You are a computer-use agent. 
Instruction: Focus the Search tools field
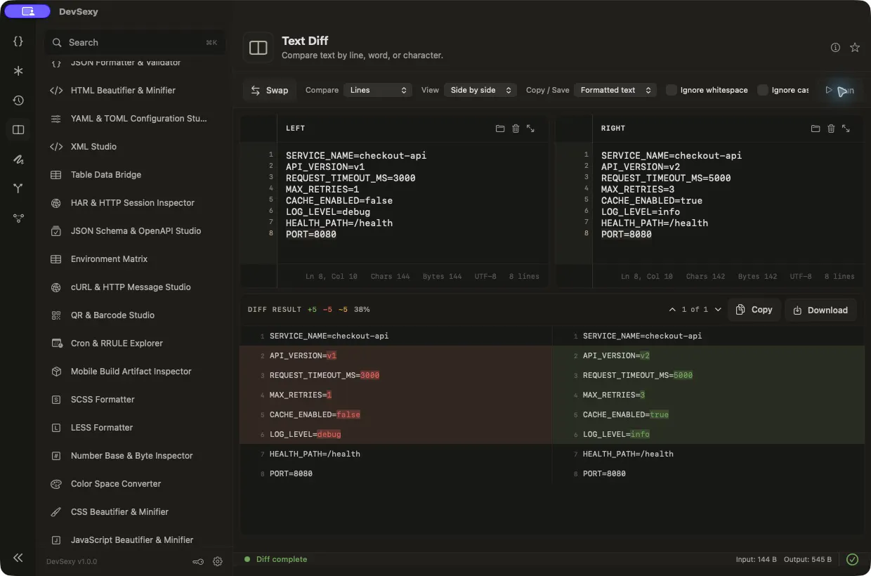135,43
